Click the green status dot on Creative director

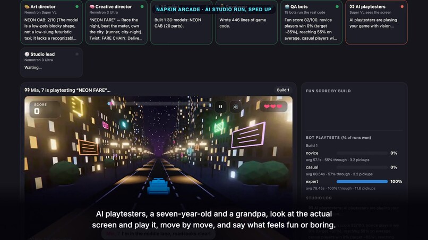[142, 6]
